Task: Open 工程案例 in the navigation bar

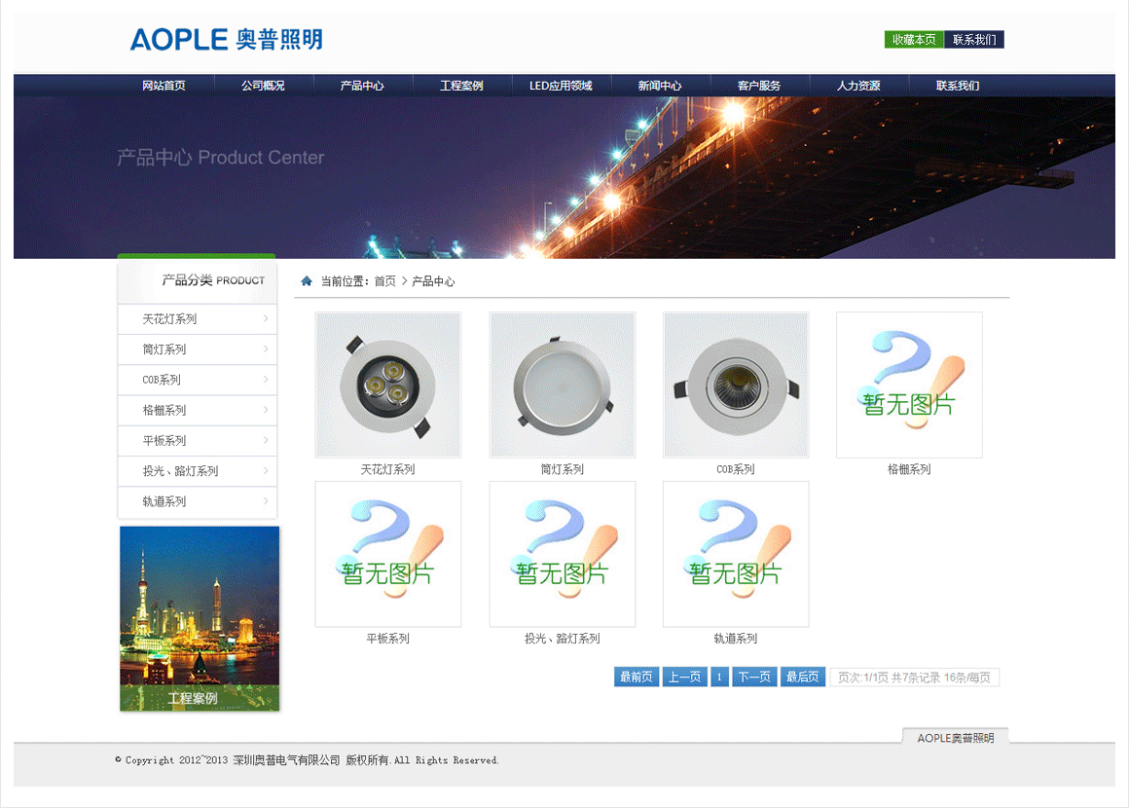Action: point(461,86)
